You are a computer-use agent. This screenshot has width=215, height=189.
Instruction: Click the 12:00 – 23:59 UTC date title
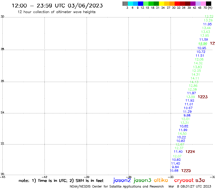coord(57,6)
